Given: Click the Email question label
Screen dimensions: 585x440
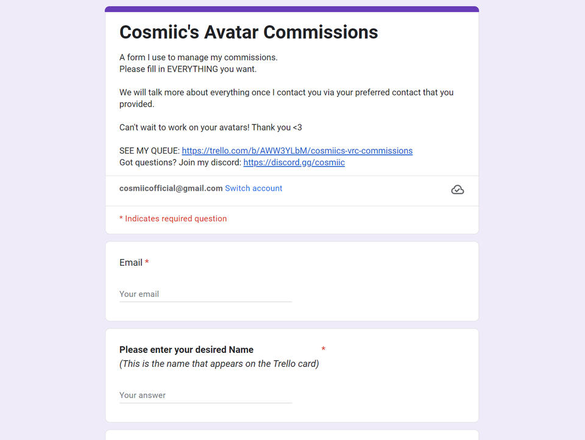Looking at the screenshot, I should tap(130, 263).
